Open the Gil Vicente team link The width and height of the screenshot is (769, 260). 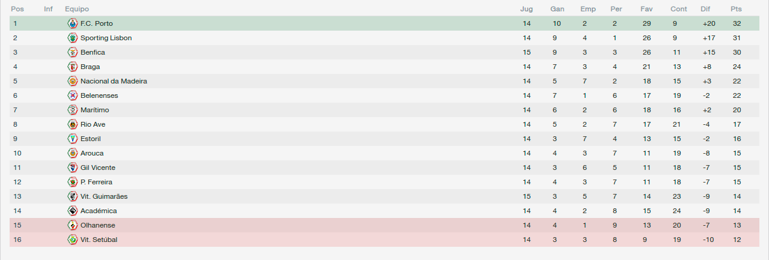[98, 168]
